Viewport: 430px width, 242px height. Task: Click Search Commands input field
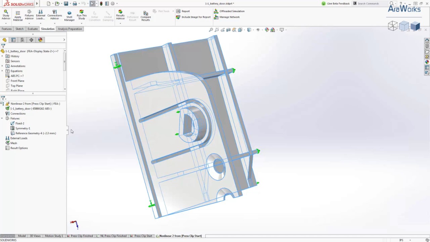[373, 4]
